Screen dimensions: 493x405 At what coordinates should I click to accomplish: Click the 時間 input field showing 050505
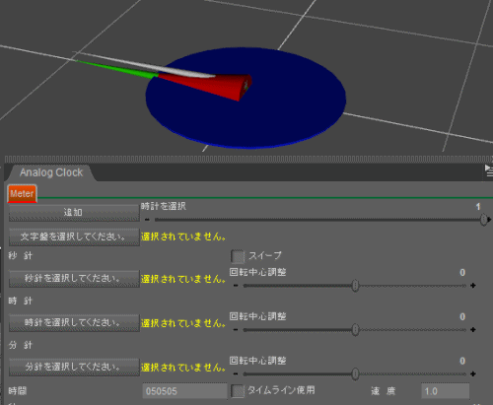[184, 391]
